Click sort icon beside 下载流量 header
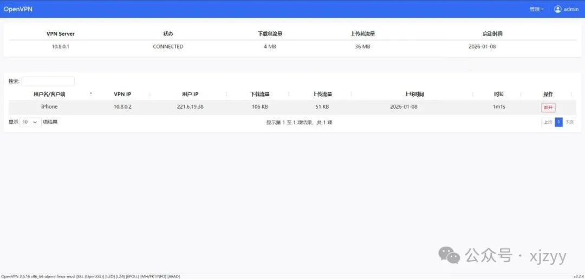The height and width of the screenshot is (279, 585). point(289,94)
